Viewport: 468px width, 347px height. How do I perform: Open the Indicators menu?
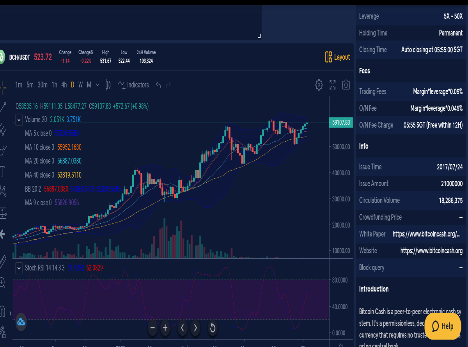(x=133, y=85)
